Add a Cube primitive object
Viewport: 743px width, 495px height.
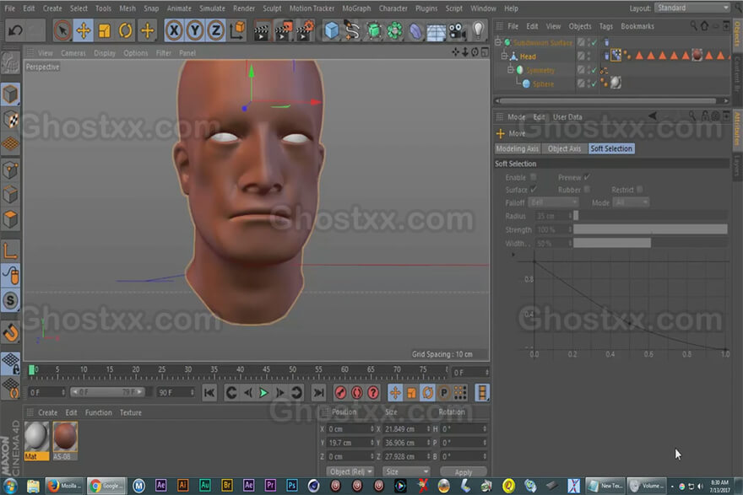click(x=332, y=30)
